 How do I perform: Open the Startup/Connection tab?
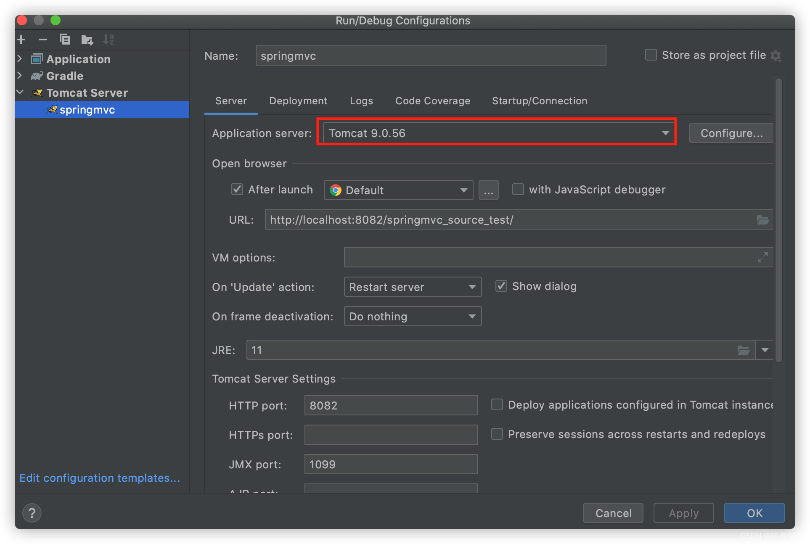(x=539, y=101)
